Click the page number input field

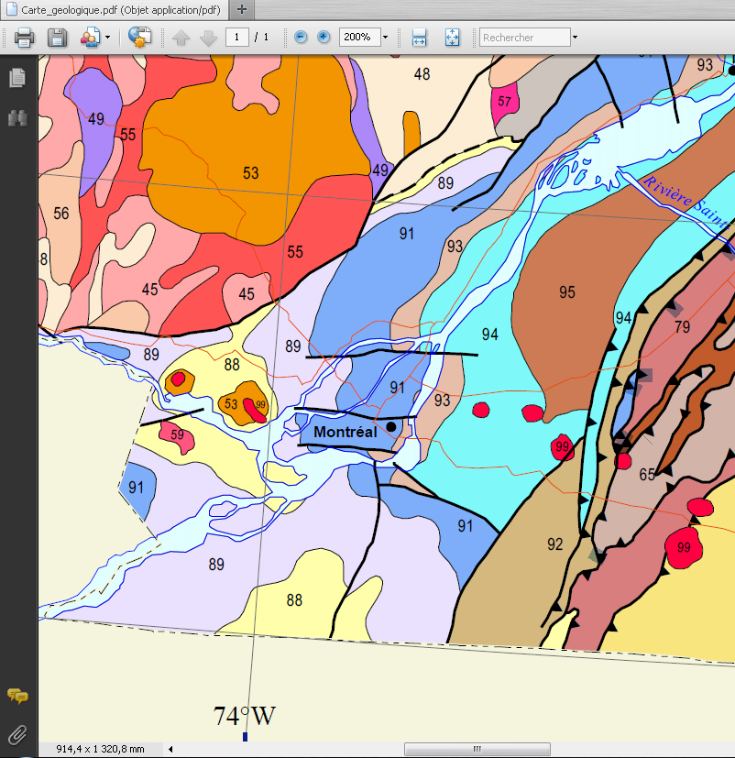pos(237,38)
